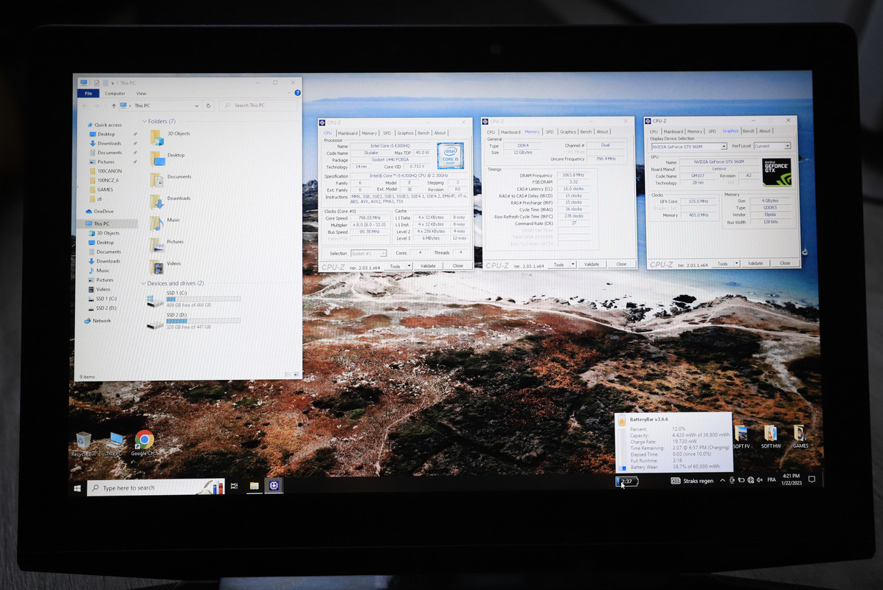Open the File menu in Explorer

click(89, 94)
